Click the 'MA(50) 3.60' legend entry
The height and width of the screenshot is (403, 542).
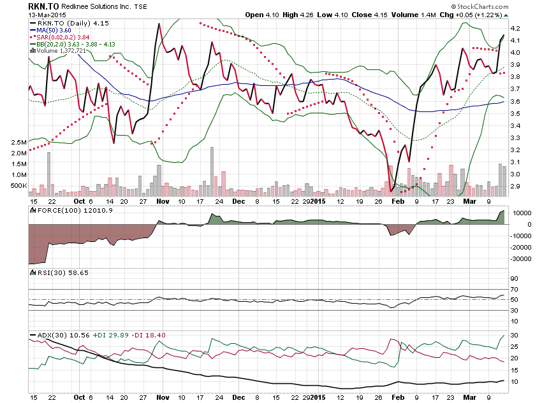54,31
